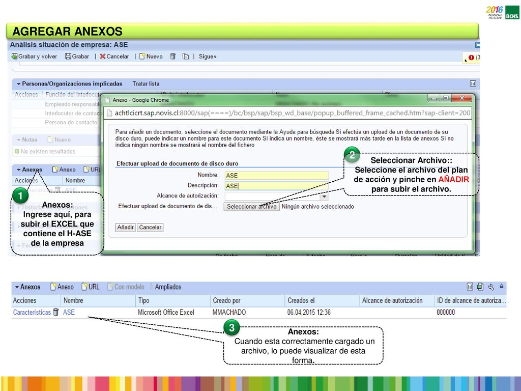
Task: Click Añadir to upload the document
Action: coord(125,228)
